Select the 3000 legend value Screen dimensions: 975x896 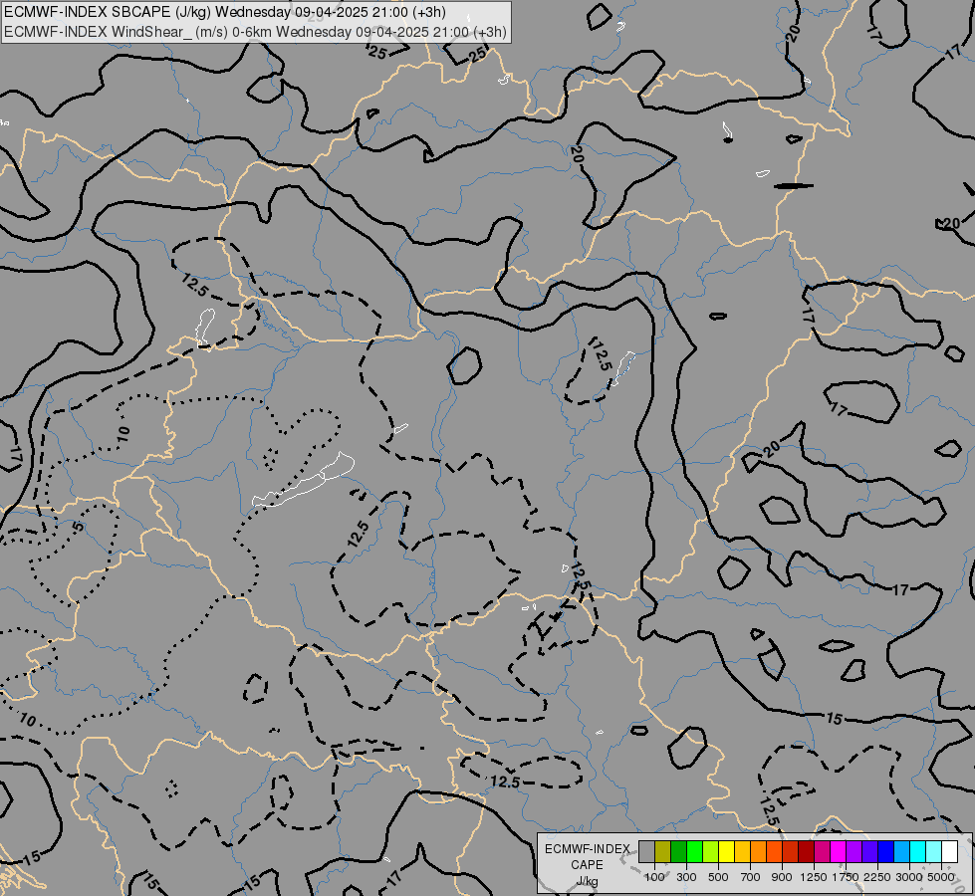click(909, 877)
